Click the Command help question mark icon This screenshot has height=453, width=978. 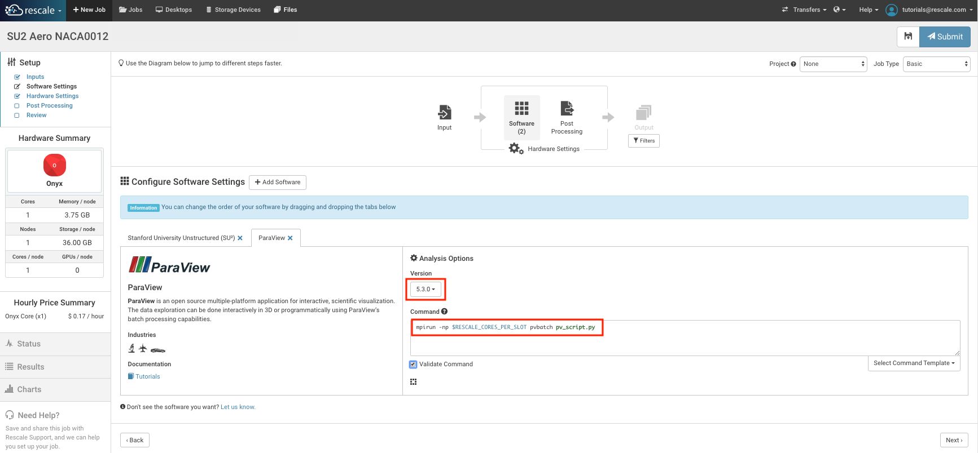point(445,312)
